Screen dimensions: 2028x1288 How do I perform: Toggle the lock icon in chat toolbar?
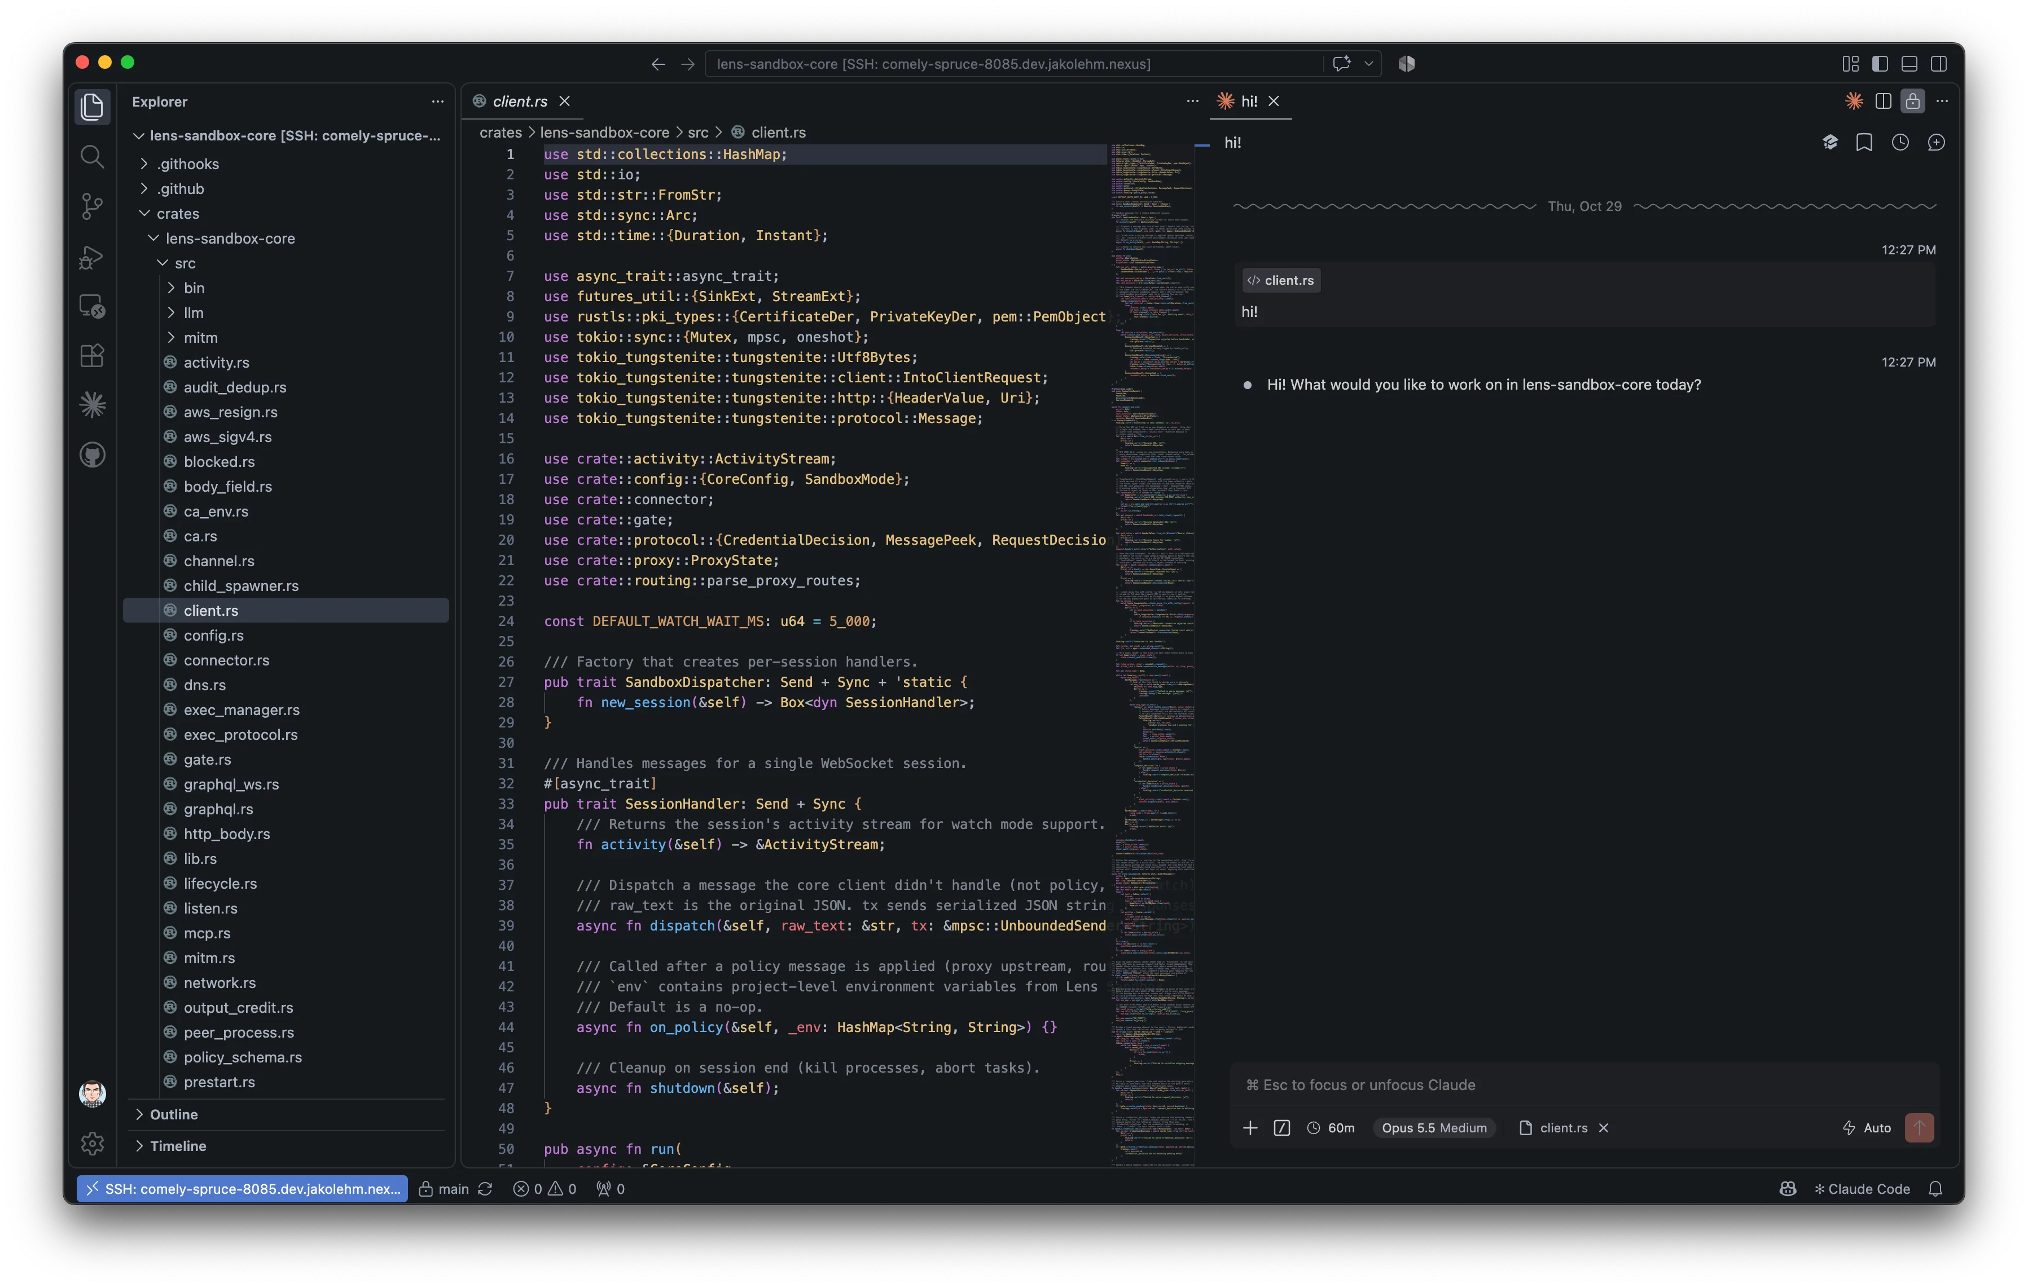(1913, 101)
